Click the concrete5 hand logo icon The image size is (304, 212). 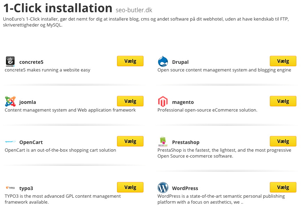point(10,61)
